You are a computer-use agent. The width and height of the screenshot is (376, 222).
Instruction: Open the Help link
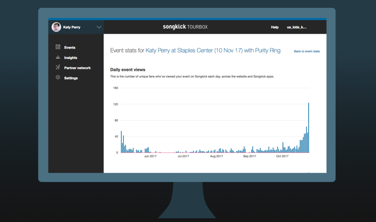[275, 27]
